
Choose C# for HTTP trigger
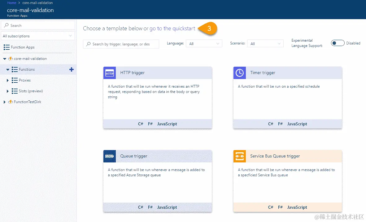click(x=141, y=124)
